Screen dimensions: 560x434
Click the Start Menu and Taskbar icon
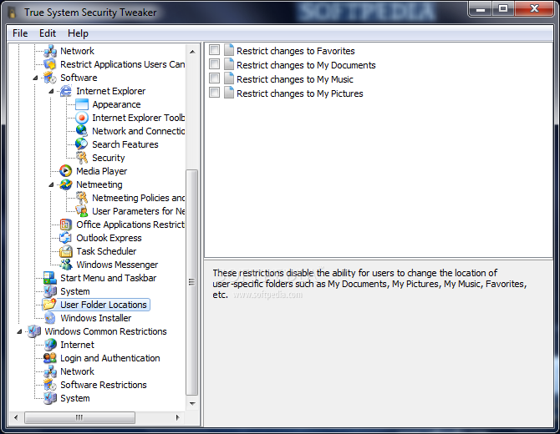pyautogui.click(x=50, y=278)
